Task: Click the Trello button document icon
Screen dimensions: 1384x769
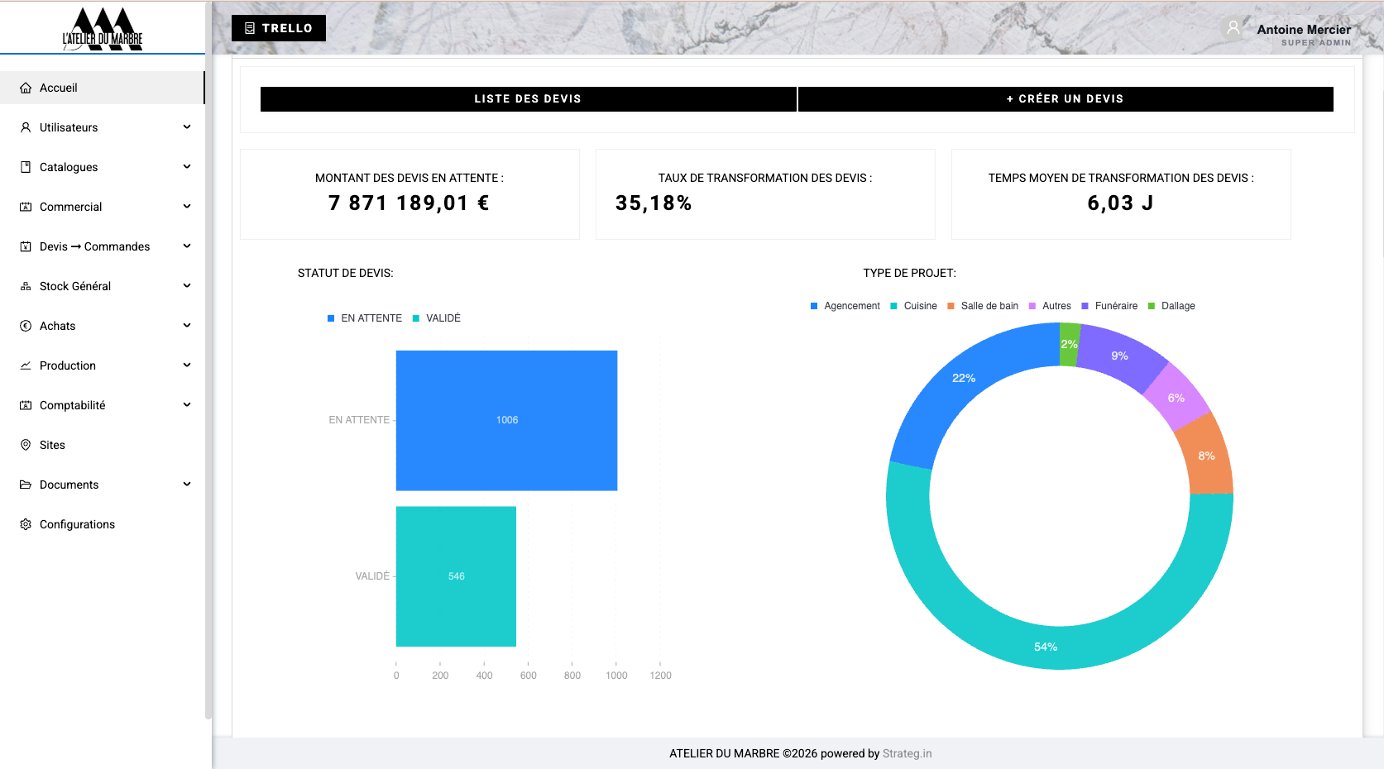Action: tap(250, 28)
